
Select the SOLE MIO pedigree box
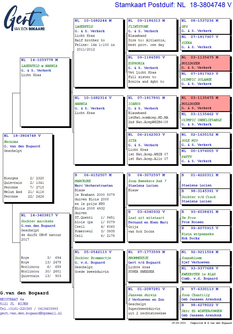205,140
